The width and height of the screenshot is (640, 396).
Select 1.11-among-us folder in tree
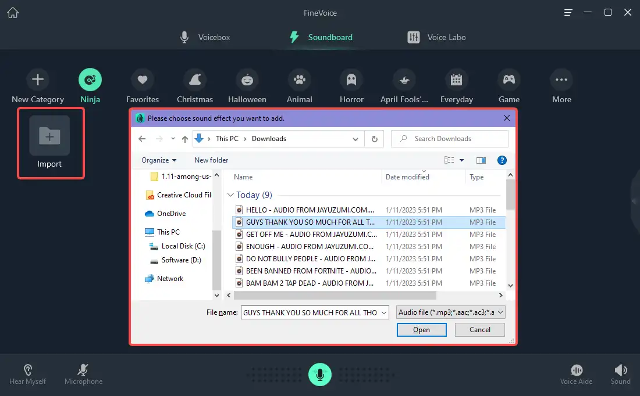point(181,177)
